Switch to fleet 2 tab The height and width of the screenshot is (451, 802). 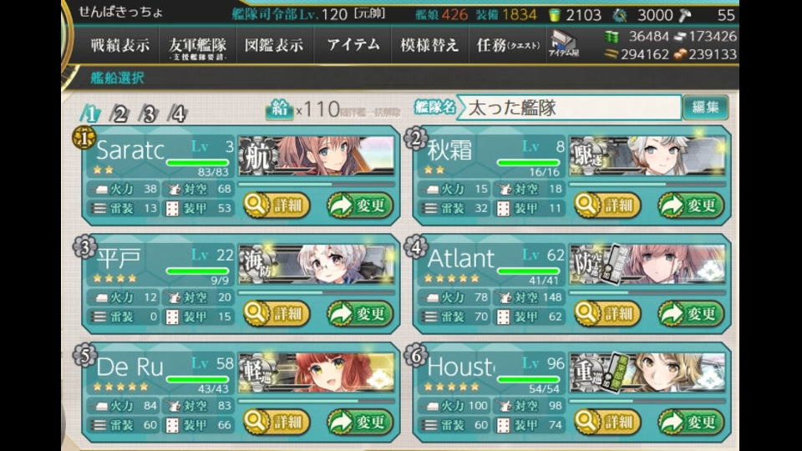[x=119, y=114]
